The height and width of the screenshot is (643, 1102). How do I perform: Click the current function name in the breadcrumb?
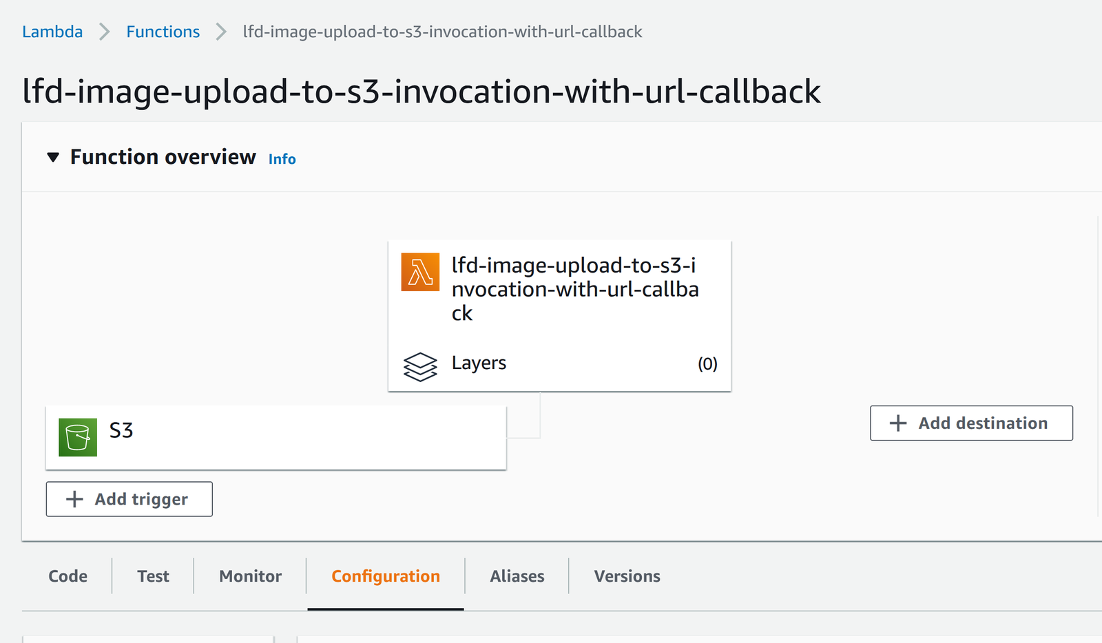(x=442, y=32)
